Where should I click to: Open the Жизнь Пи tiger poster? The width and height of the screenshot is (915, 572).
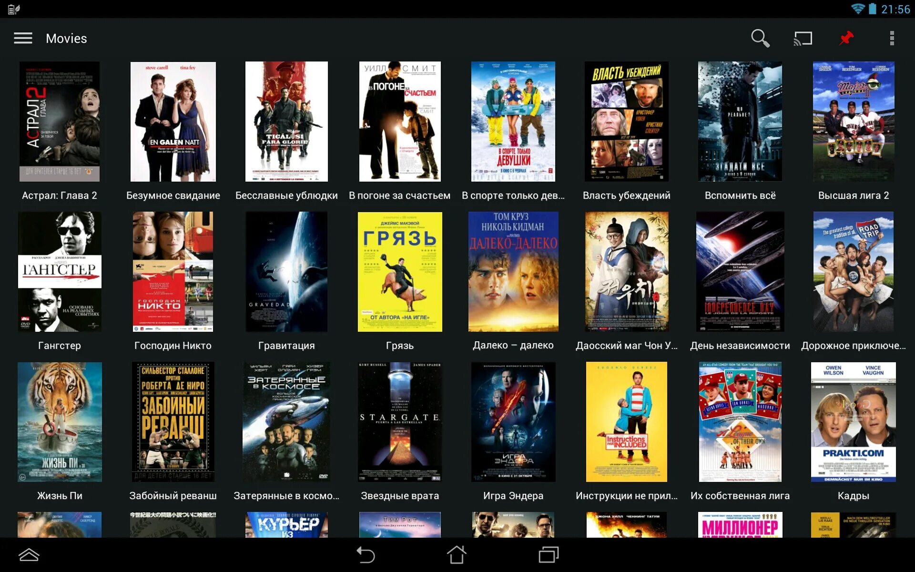(x=60, y=422)
